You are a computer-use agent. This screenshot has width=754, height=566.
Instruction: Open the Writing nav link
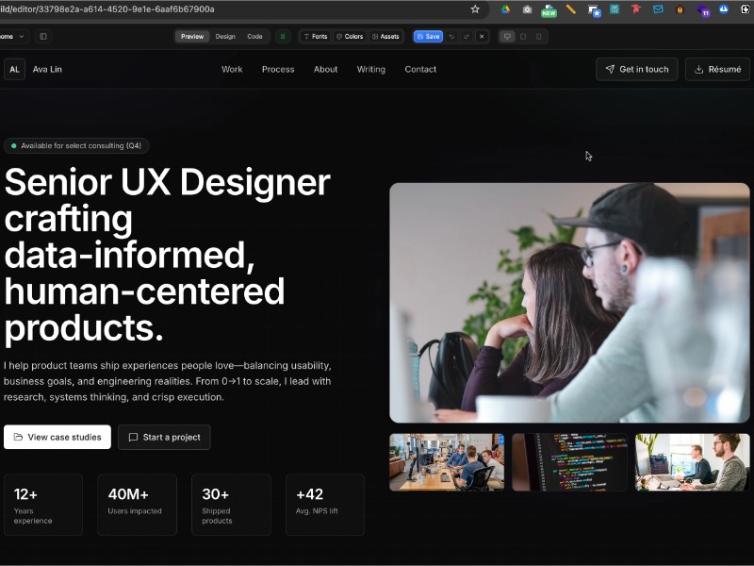[x=370, y=69]
